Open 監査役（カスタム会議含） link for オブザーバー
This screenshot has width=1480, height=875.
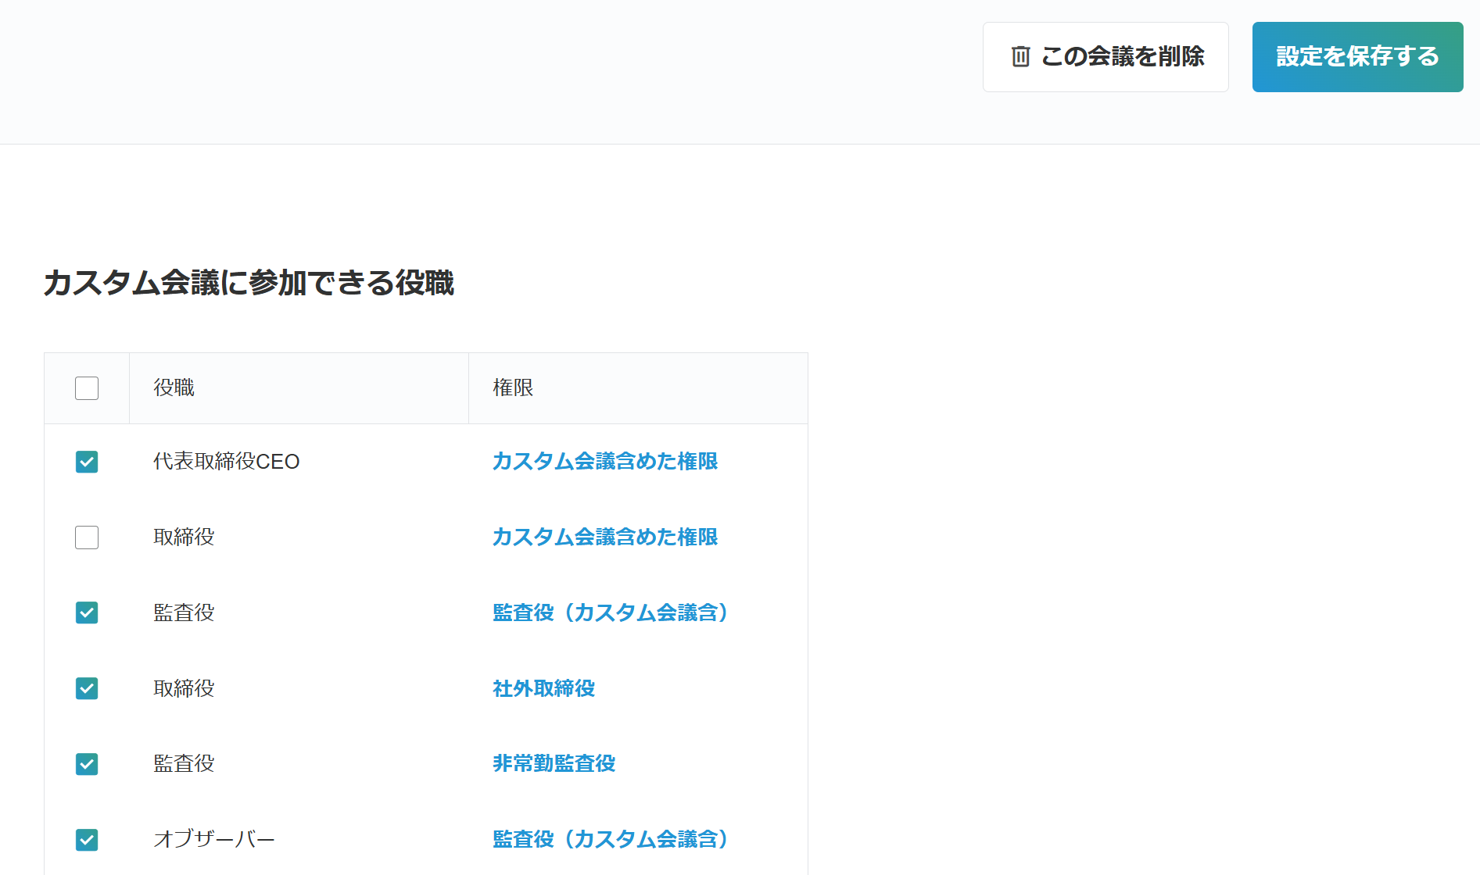(611, 840)
